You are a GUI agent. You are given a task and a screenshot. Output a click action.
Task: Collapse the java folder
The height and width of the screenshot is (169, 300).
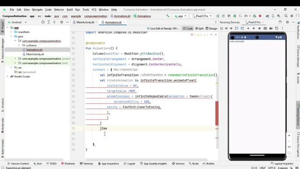pyautogui.click(x=11, y=37)
